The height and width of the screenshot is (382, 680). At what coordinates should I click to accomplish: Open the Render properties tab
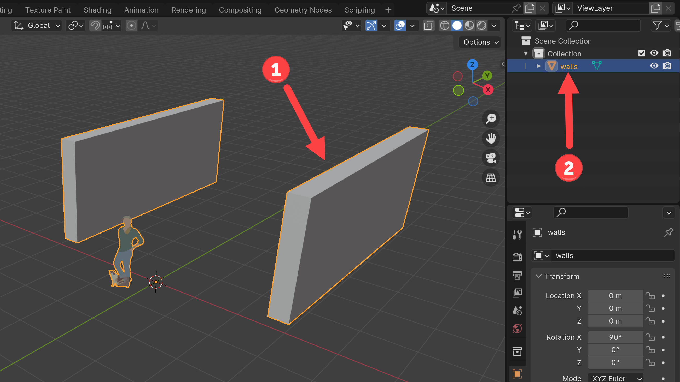(517, 257)
